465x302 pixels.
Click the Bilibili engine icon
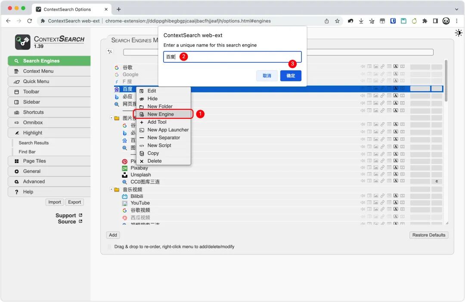[x=125, y=197]
